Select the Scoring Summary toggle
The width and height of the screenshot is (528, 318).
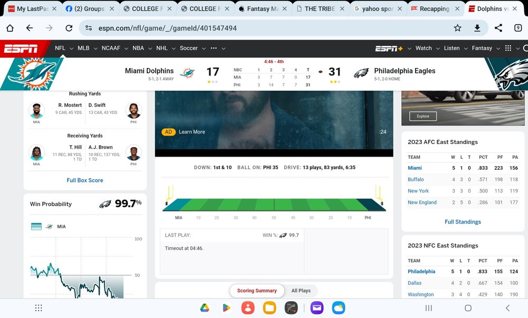257,291
